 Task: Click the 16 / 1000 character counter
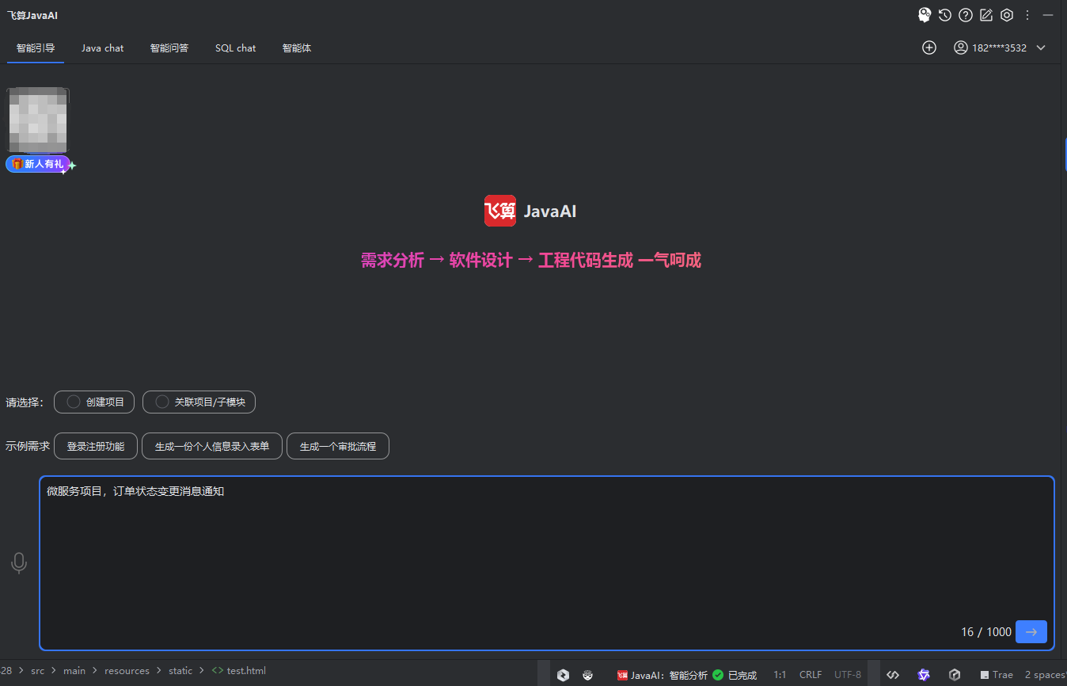coord(986,631)
